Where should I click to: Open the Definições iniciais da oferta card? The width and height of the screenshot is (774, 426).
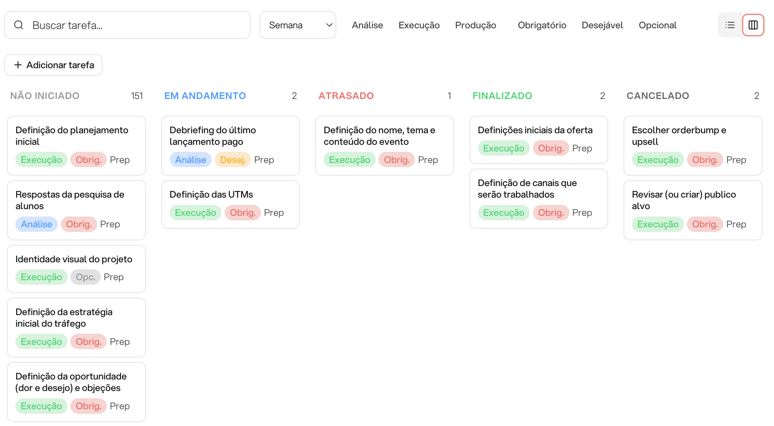click(539, 140)
